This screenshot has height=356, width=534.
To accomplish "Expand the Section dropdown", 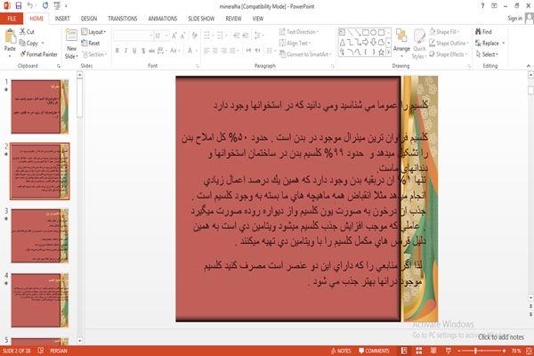I will click(94, 54).
